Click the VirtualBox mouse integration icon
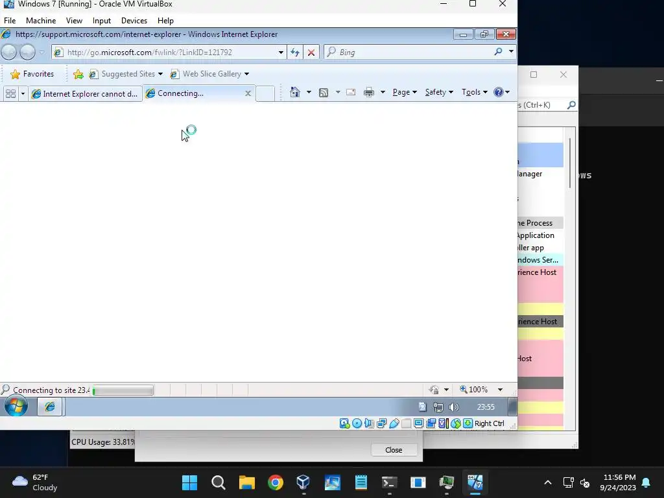 (x=456, y=423)
